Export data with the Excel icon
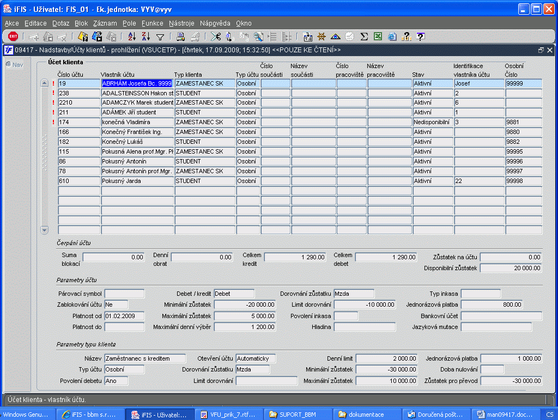Image resolution: width=558 pixels, height=420 pixels. (x=378, y=36)
